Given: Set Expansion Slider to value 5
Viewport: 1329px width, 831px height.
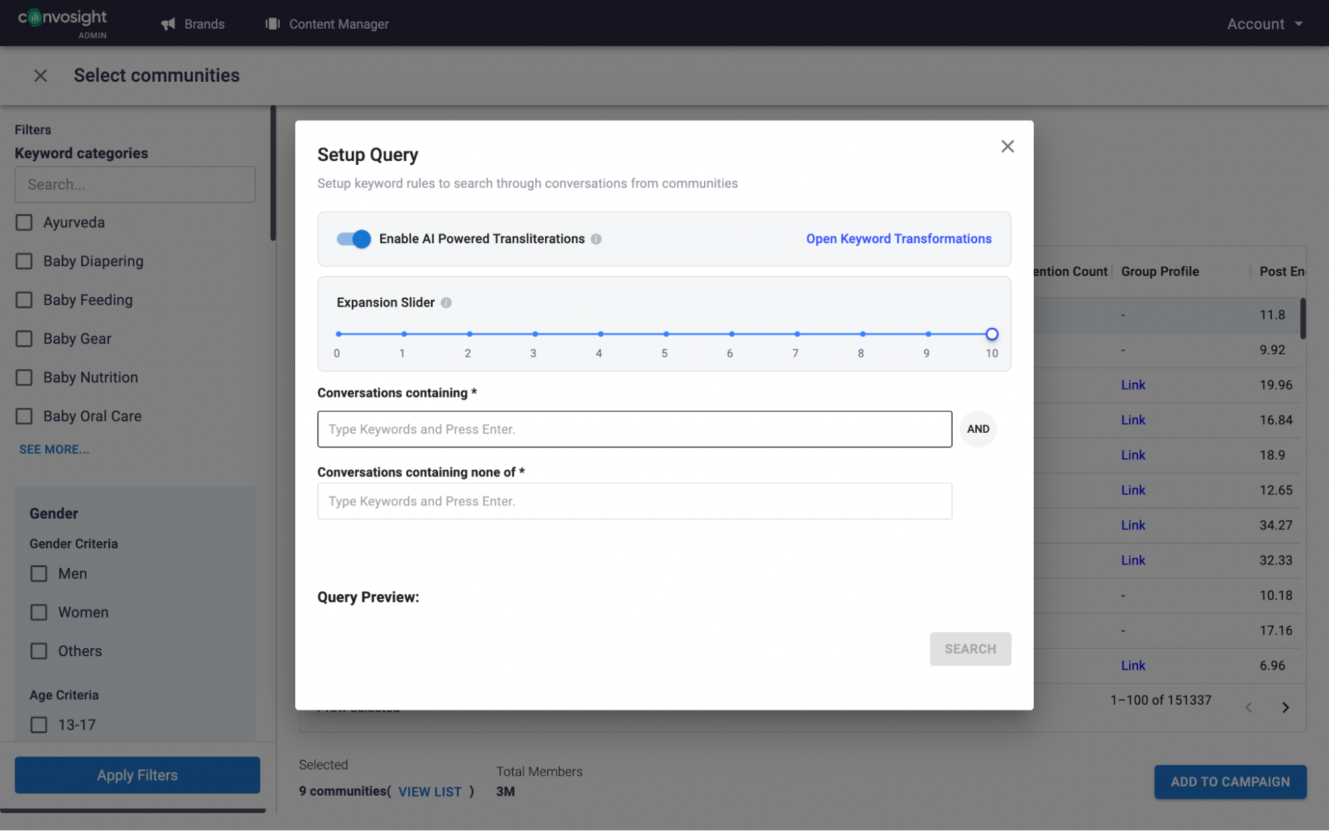Looking at the screenshot, I should [x=665, y=334].
